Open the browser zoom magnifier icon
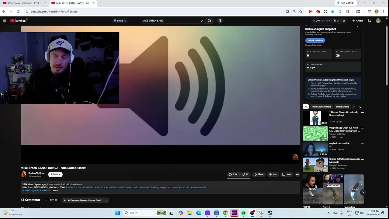The width and height of the screenshot is (389, 219). click(294, 12)
